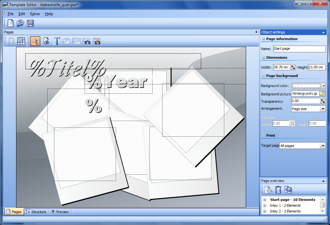The image size is (330, 225).
Task: Adjust Transparency stepper
Action: pyautogui.click(x=323, y=101)
